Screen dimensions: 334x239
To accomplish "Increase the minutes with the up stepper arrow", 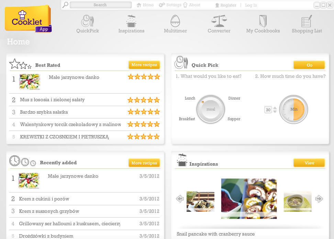I will [x=275, y=108].
